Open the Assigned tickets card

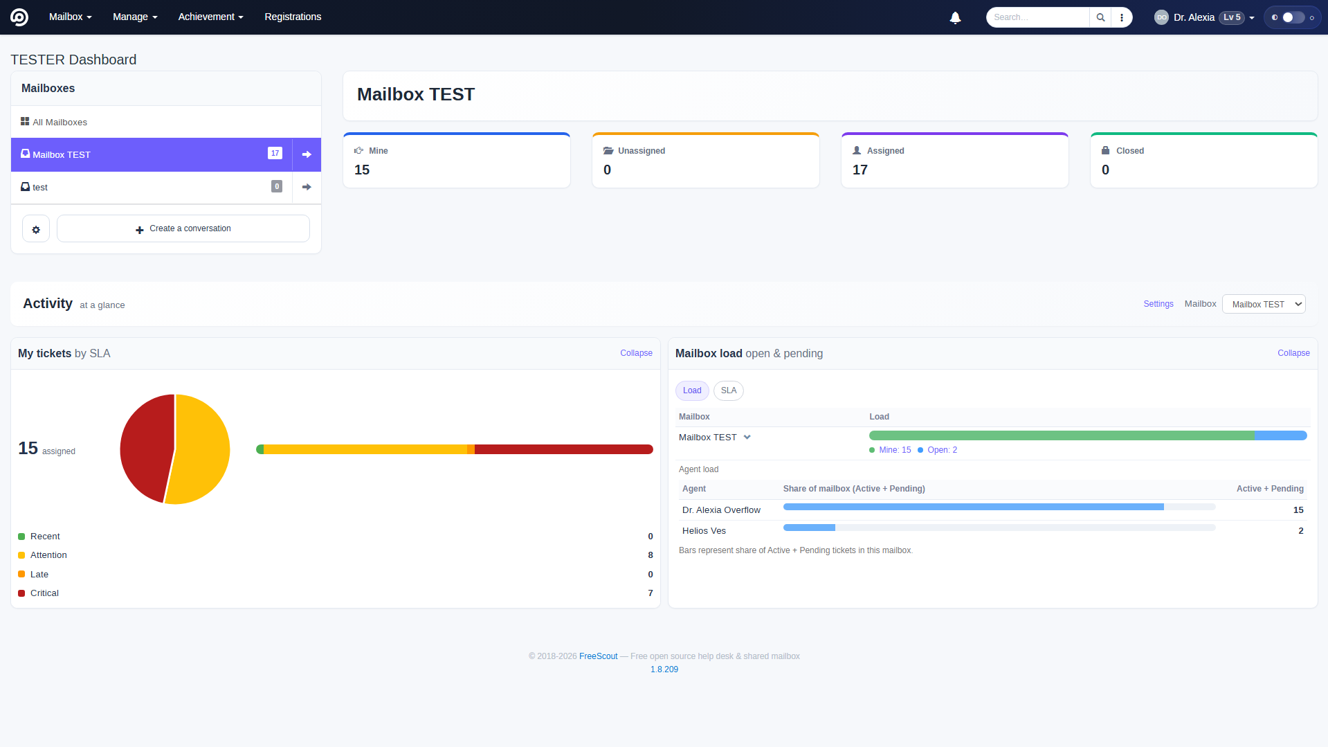(x=955, y=160)
